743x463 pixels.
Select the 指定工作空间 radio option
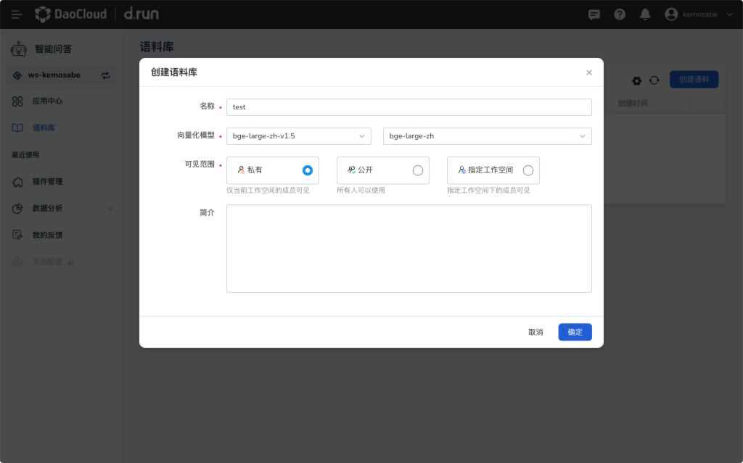coord(528,170)
